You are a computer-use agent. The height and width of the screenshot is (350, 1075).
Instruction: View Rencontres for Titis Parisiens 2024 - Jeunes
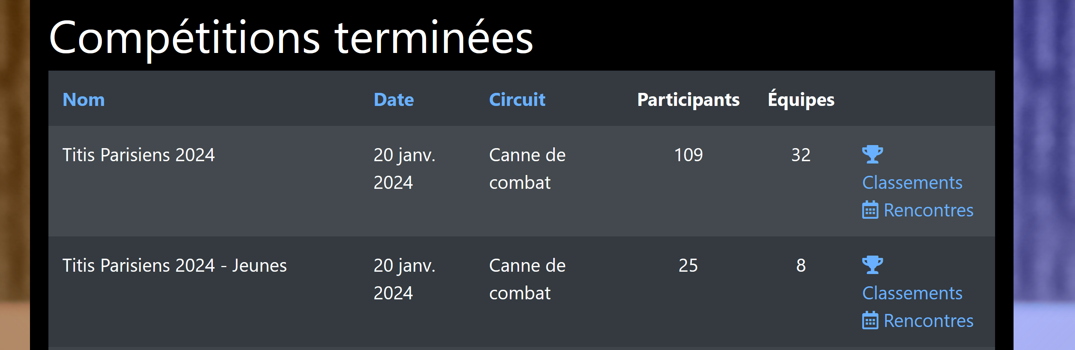click(x=928, y=320)
